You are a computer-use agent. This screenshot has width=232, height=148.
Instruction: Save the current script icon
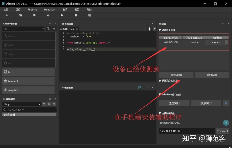pos(34,15)
